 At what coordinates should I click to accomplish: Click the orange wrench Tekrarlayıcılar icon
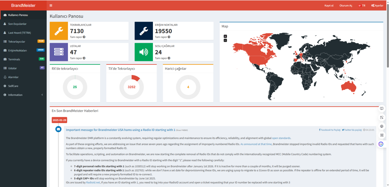(x=59, y=31)
